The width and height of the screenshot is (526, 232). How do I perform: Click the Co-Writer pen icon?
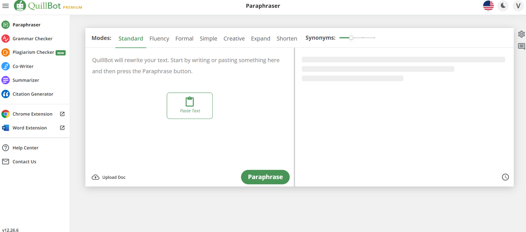click(x=6, y=66)
